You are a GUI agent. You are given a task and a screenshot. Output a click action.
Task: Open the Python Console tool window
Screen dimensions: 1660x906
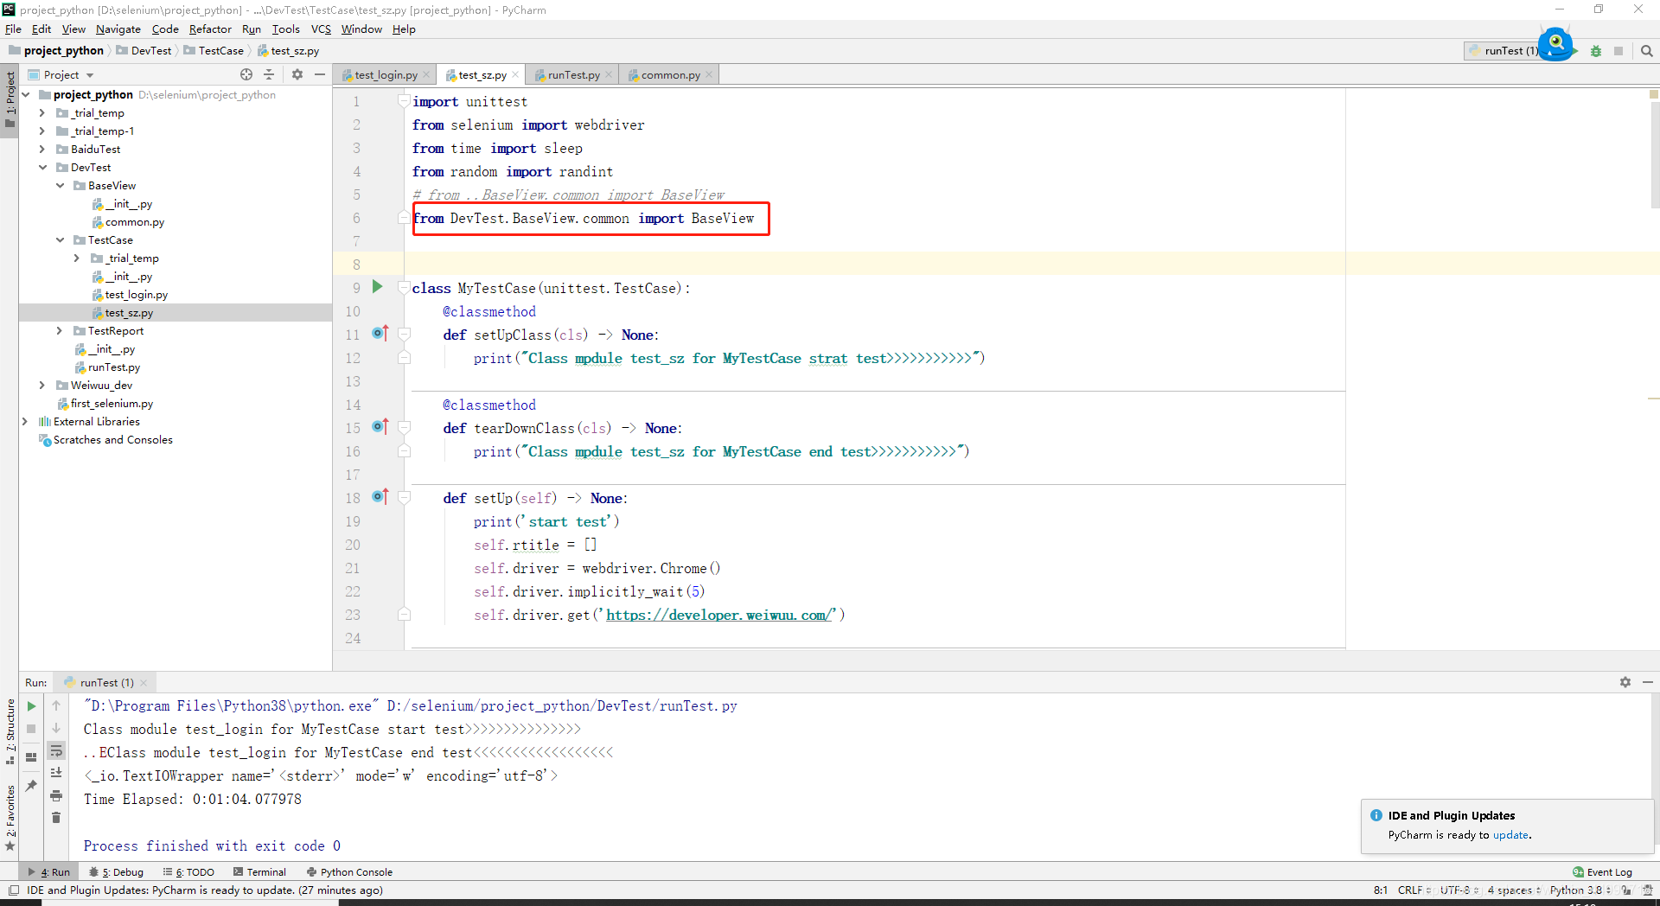[x=349, y=872]
